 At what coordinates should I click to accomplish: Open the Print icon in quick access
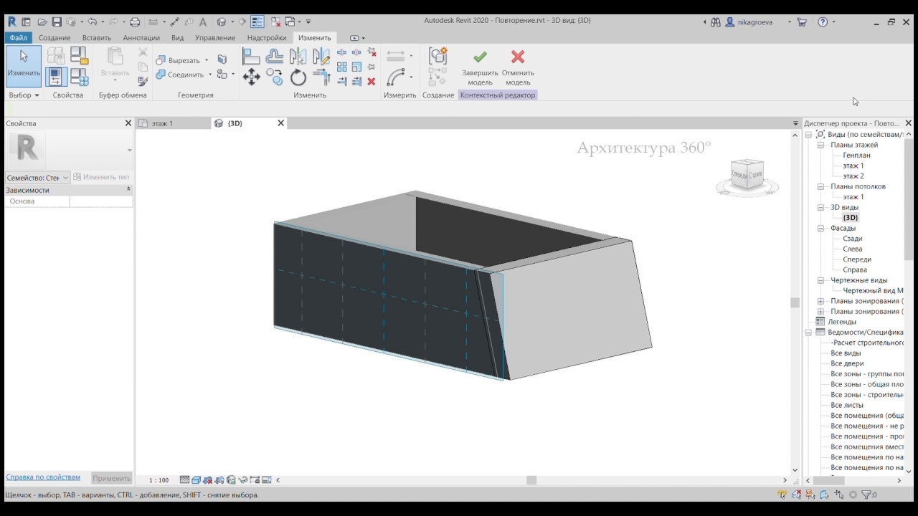click(x=134, y=22)
